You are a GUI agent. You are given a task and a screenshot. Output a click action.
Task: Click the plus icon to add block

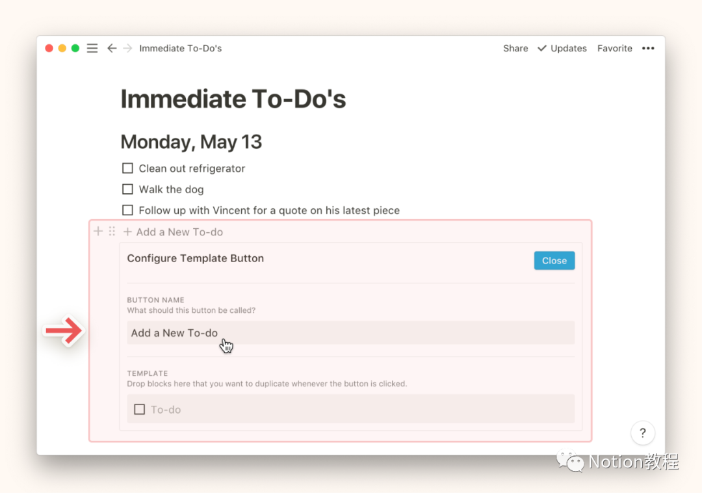coord(98,231)
